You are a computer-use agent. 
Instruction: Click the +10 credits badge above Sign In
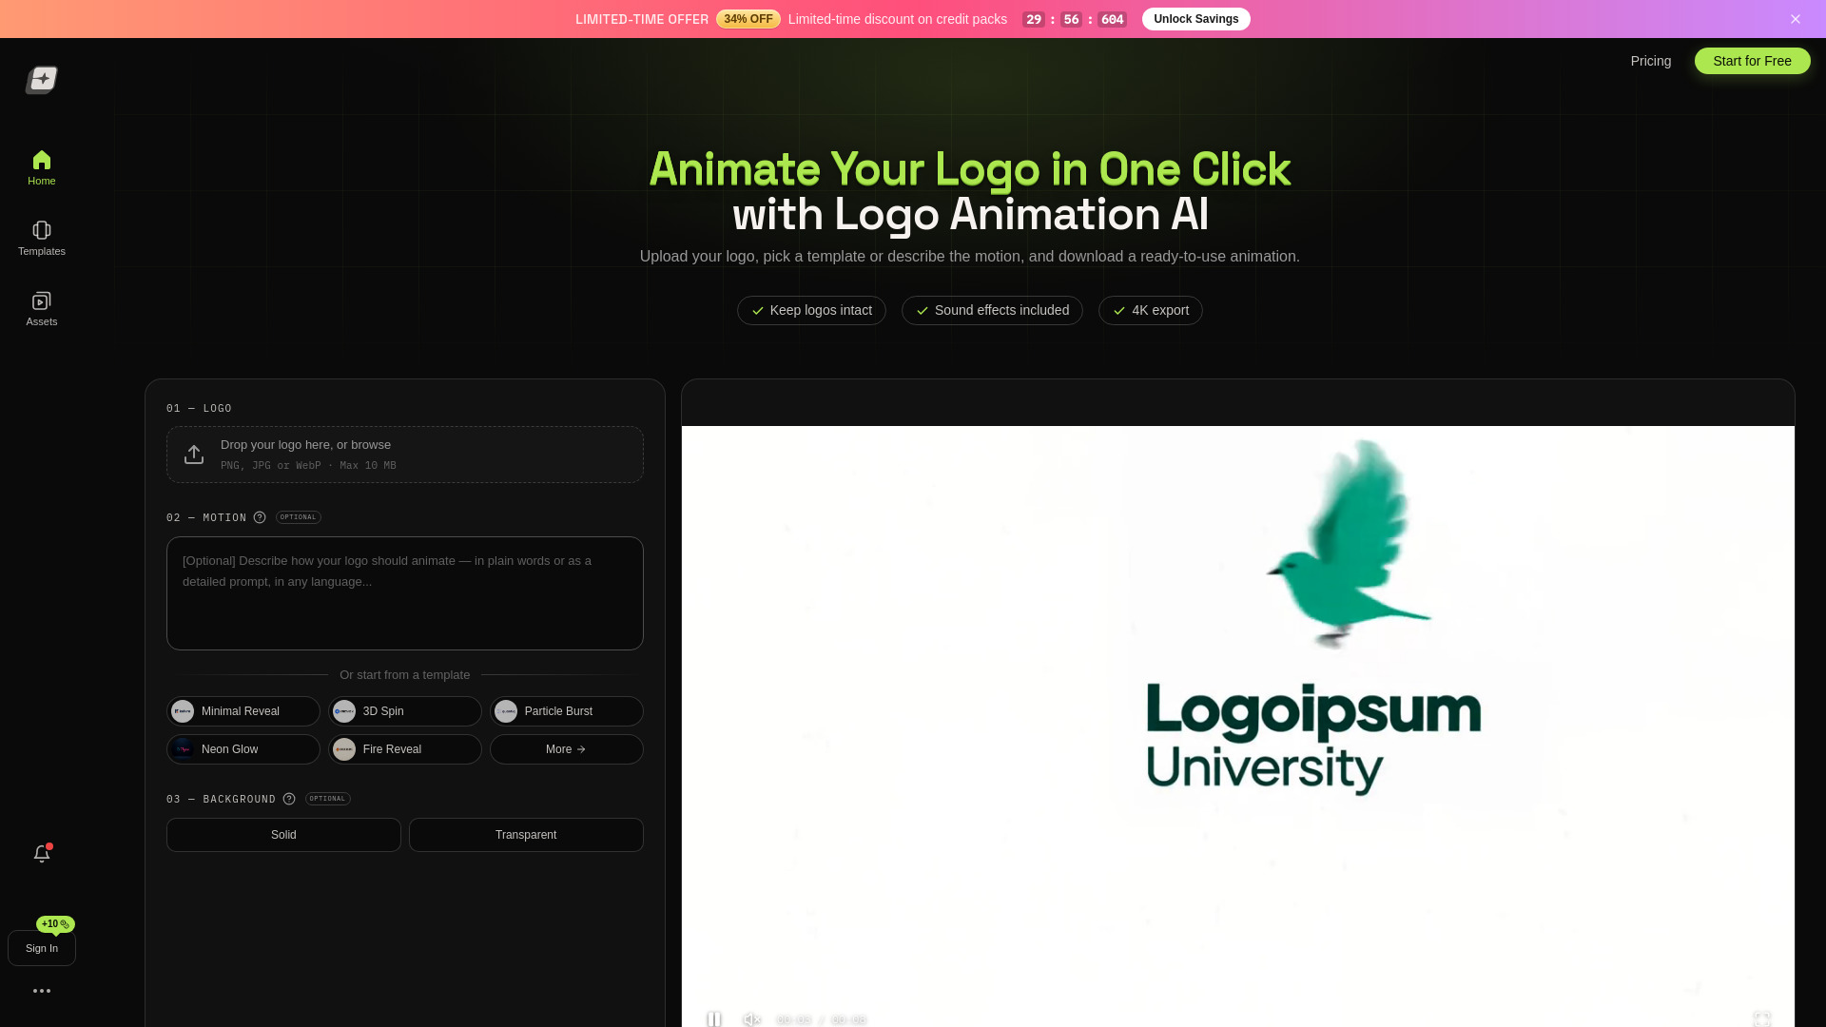point(55,924)
